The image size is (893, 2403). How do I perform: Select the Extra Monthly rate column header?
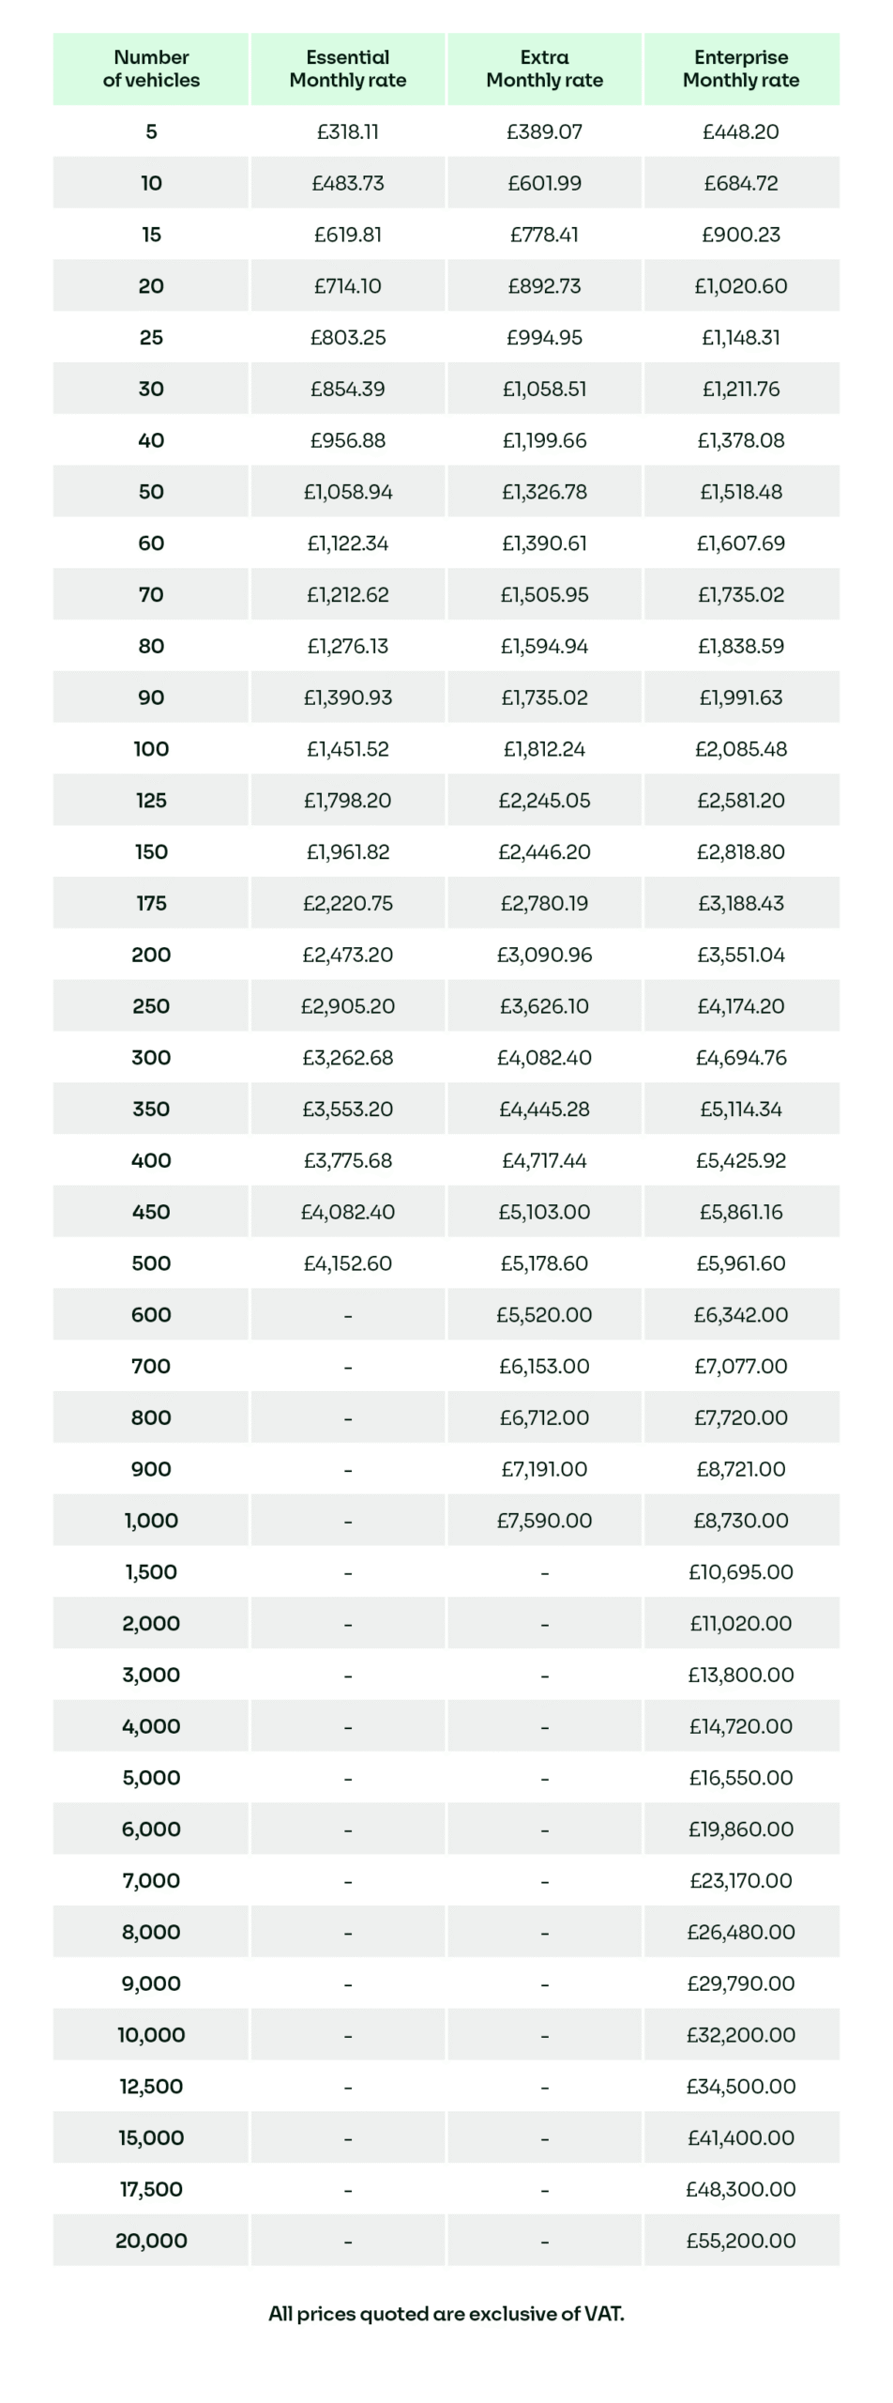pos(544,69)
